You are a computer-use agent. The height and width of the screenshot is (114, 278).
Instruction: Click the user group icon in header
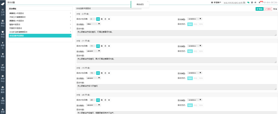click(x=255, y=3)
